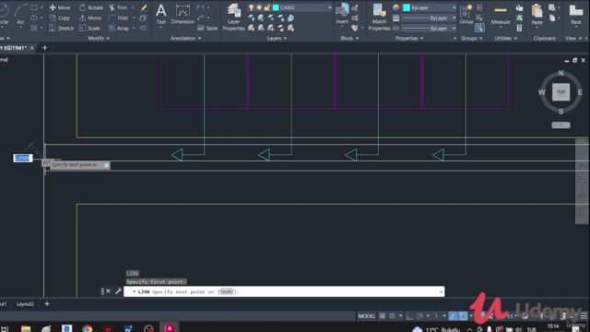Close the EĞİTİM1 drawing tab
This screenshot has height=332, width=590.
point(32,48)
